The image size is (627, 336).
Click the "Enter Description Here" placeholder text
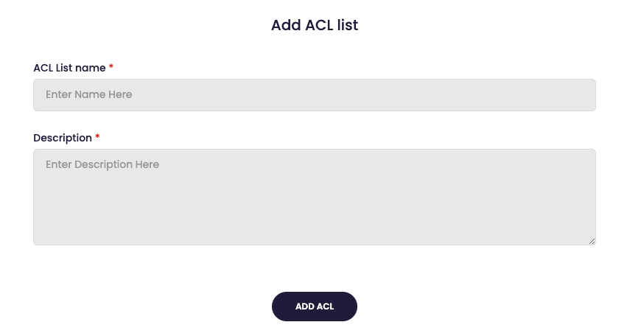[x=102, y=165]
